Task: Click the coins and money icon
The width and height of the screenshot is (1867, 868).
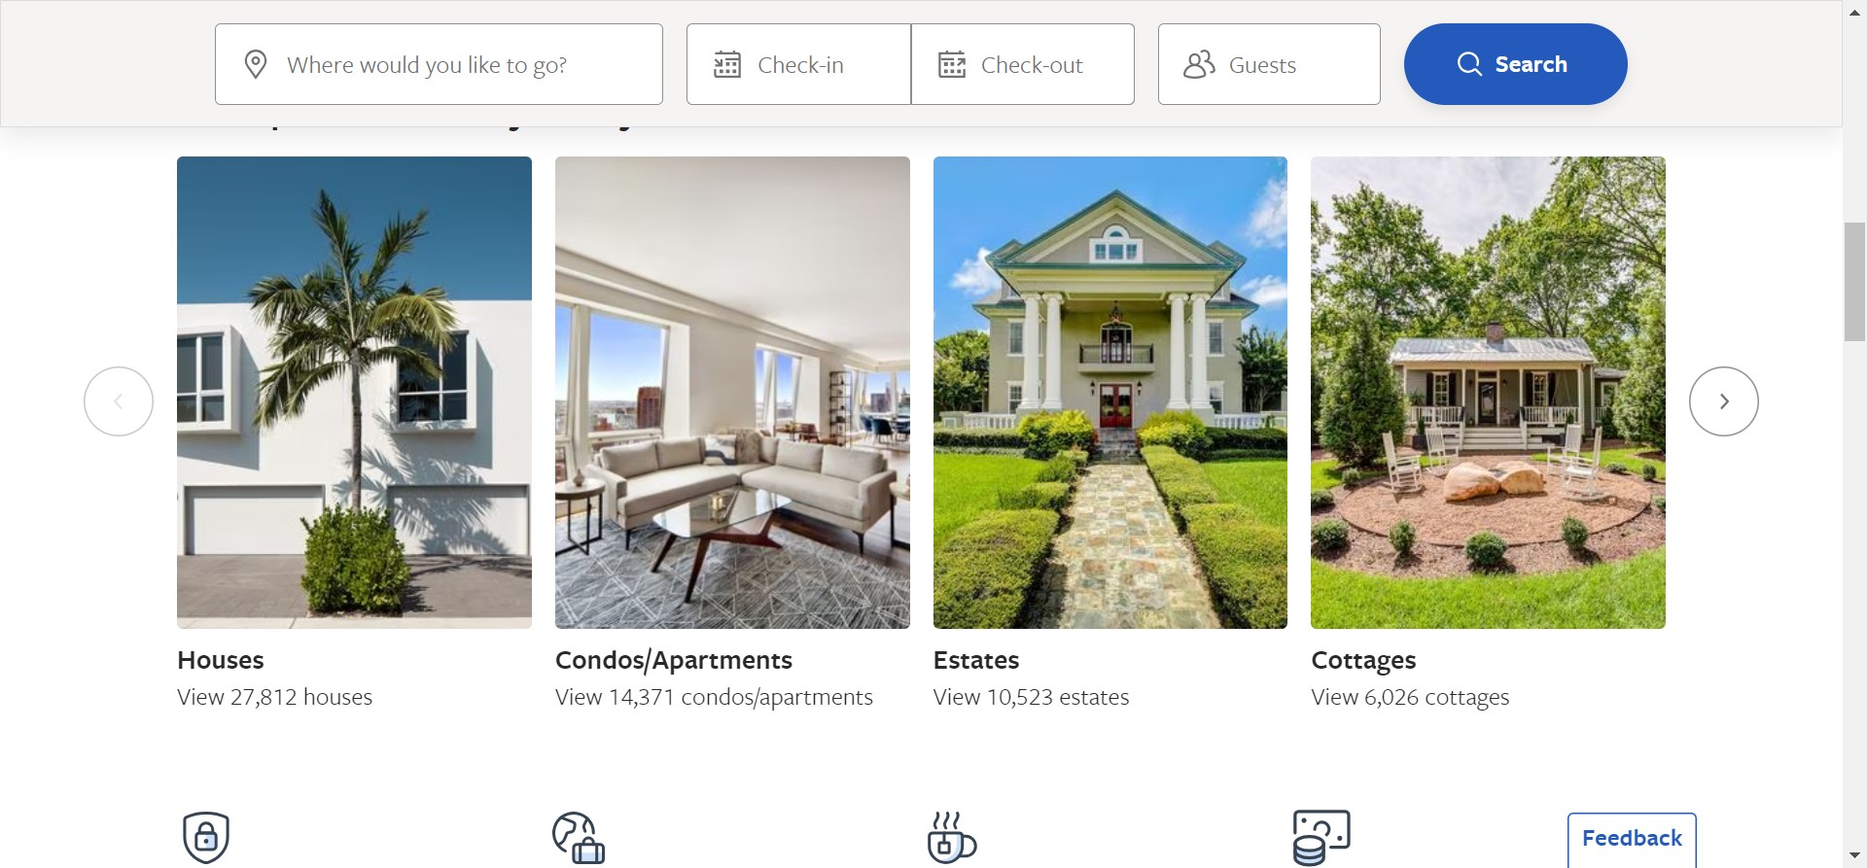Action: point(1321,838)
